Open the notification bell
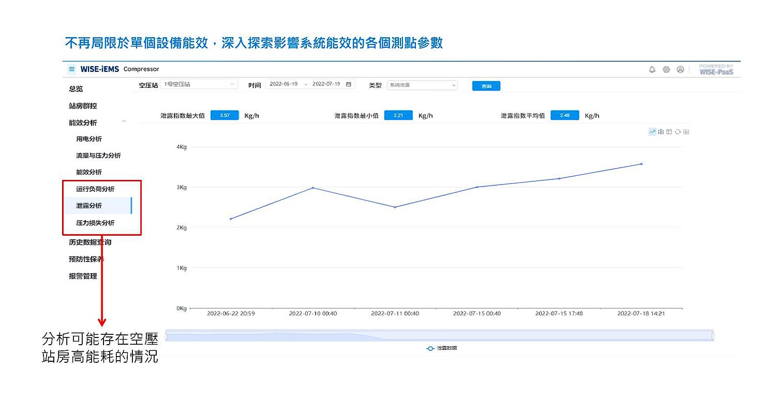The image size is (776, 400). click(652, 69)
